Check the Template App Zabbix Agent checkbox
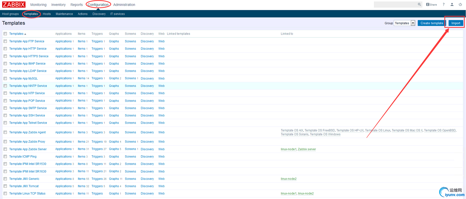The height and width of the screenshot is (199, 466). click(5, 132)
